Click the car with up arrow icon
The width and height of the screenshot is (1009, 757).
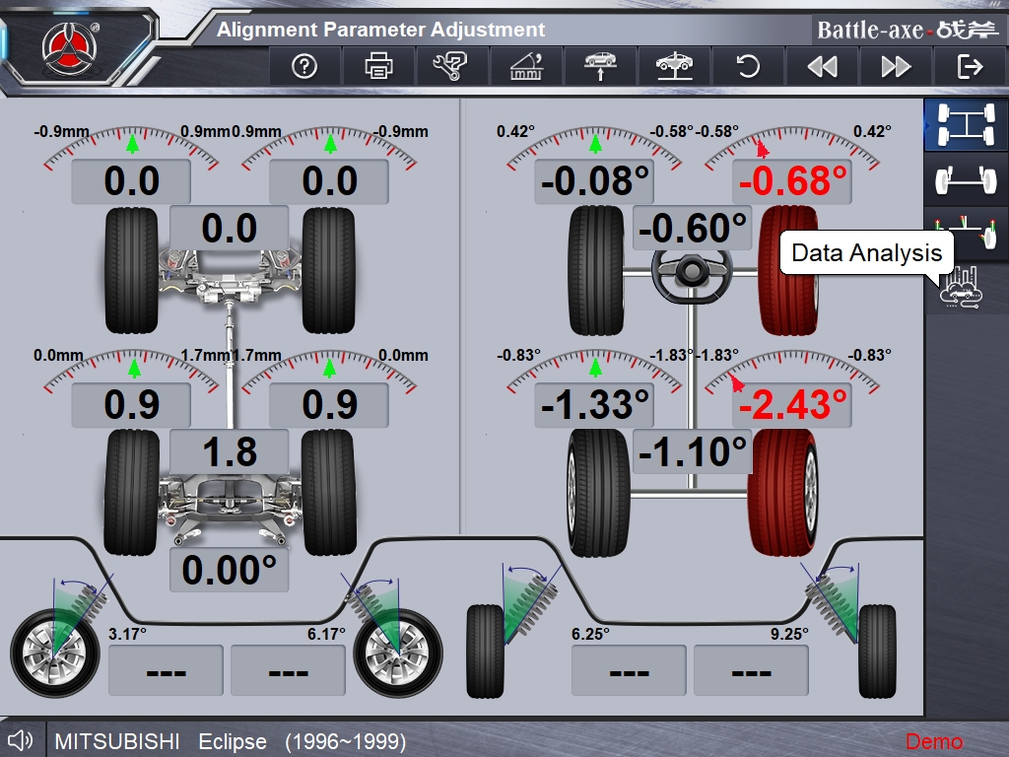point(600,66)
